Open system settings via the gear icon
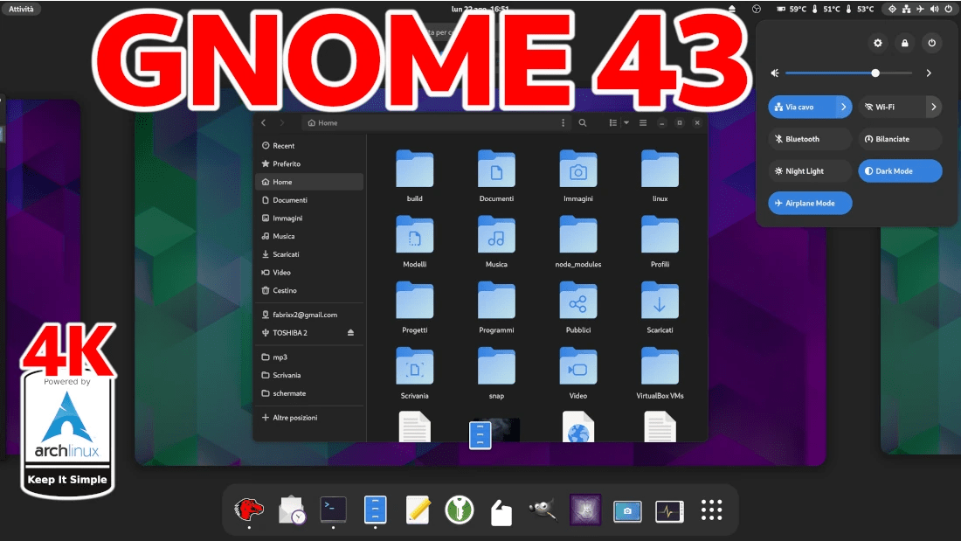 tap(877, 42)
